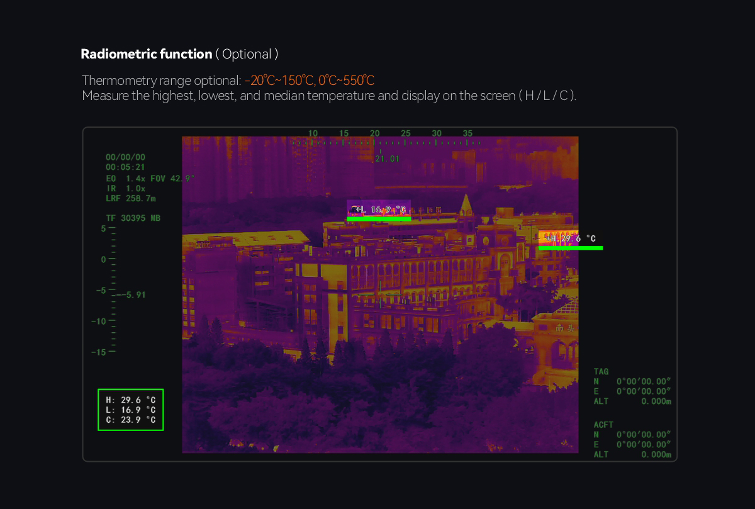Click the ACFT coordinates label
The height and width of the screenshot is (509, 755).
tap(603, 425)
